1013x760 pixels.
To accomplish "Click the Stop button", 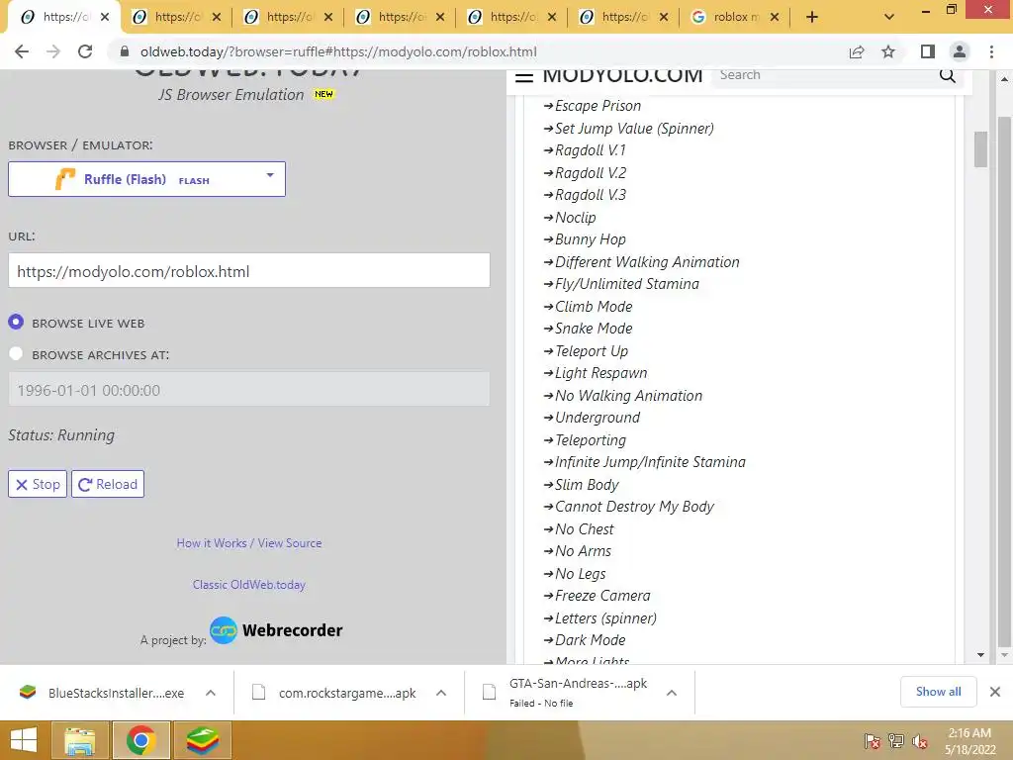I will [38, 484].
